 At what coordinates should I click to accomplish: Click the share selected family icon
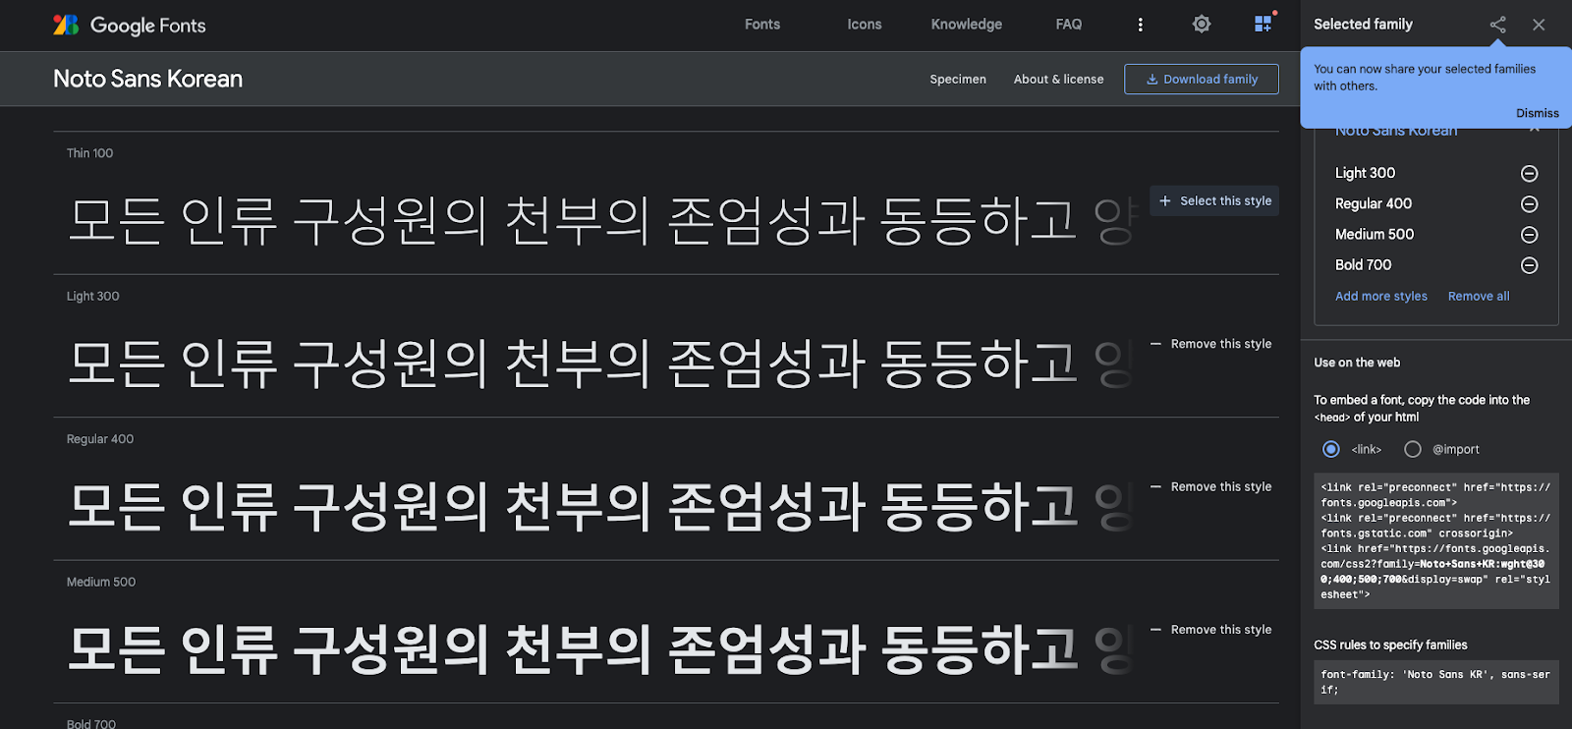pos(1497,25)
